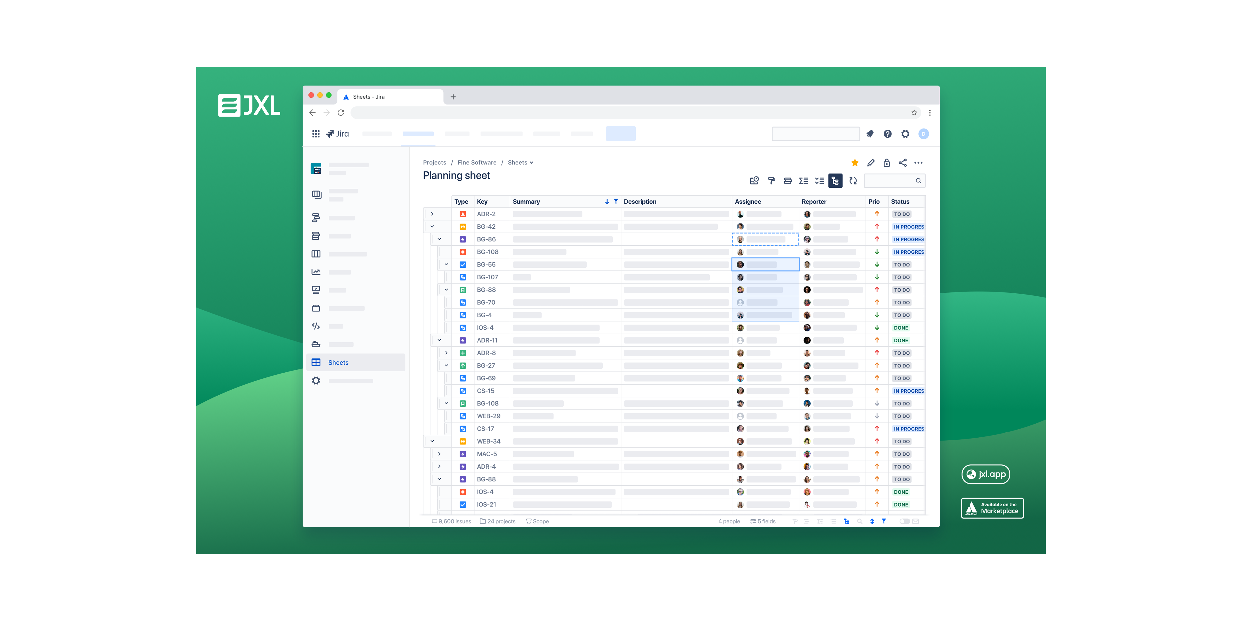Click the pencil edit sheet icon

coord(871,163)
